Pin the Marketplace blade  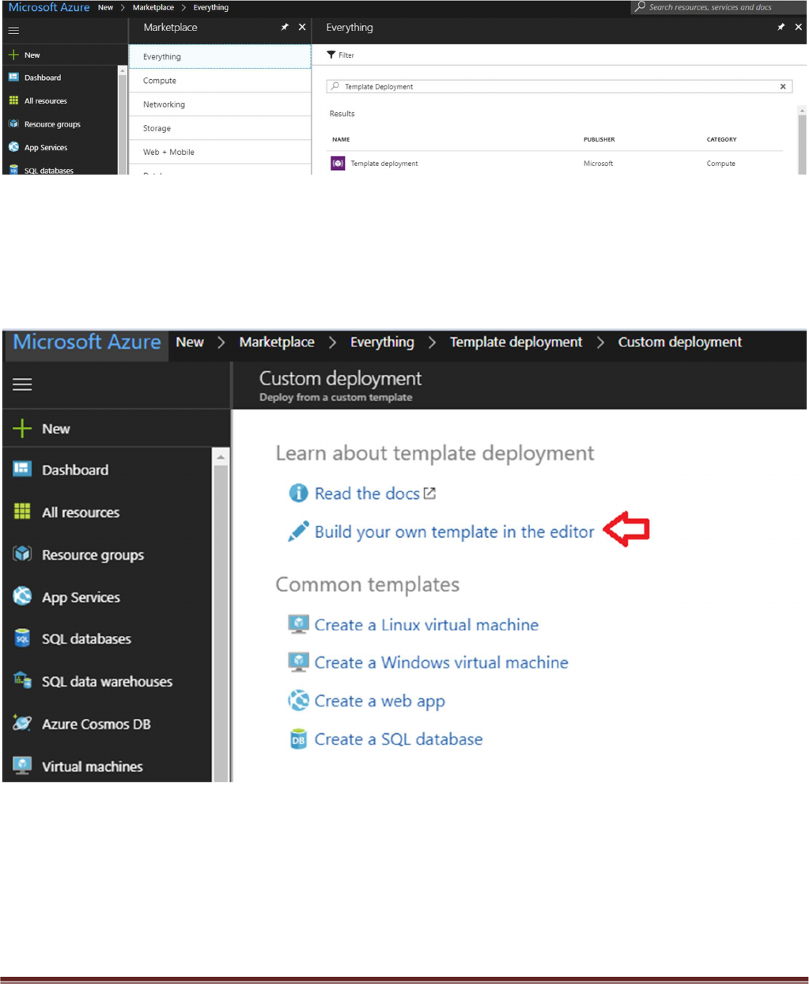click(285, 27)
